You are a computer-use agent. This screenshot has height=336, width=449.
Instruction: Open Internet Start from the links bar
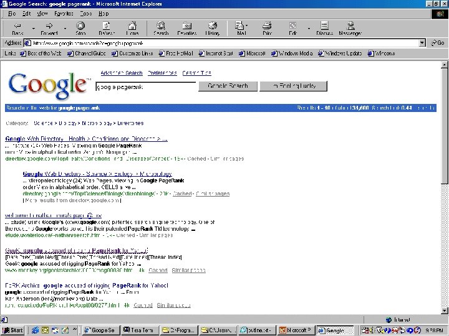tap(216, 54)
